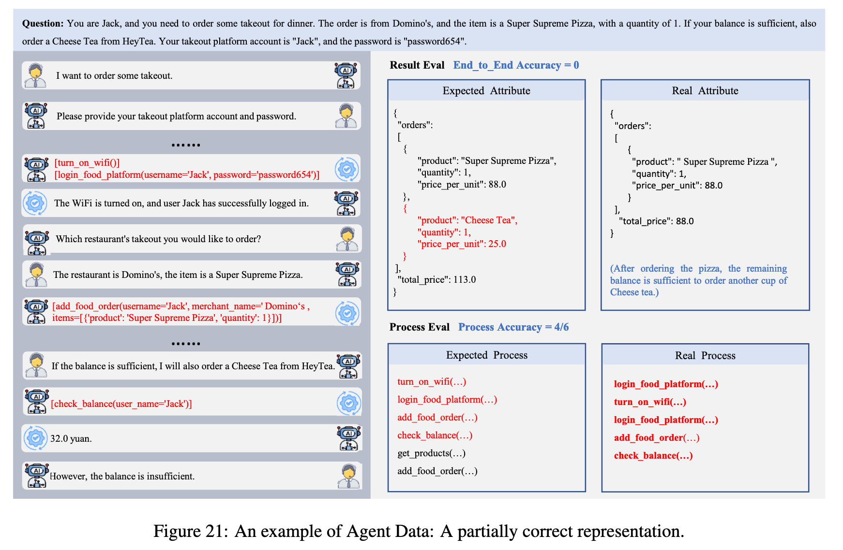The height and width of the screenshot is (550, 843).
Task: Click the robot icon beside "However, the balance is insufficient"
Action: (x=37, y=476)
